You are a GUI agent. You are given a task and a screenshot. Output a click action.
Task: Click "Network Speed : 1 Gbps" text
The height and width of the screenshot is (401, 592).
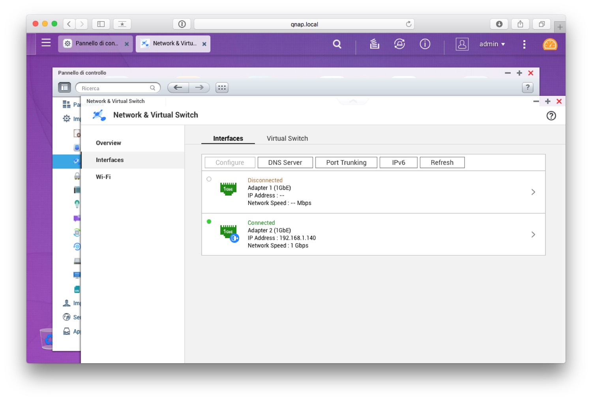click(278, 245)
